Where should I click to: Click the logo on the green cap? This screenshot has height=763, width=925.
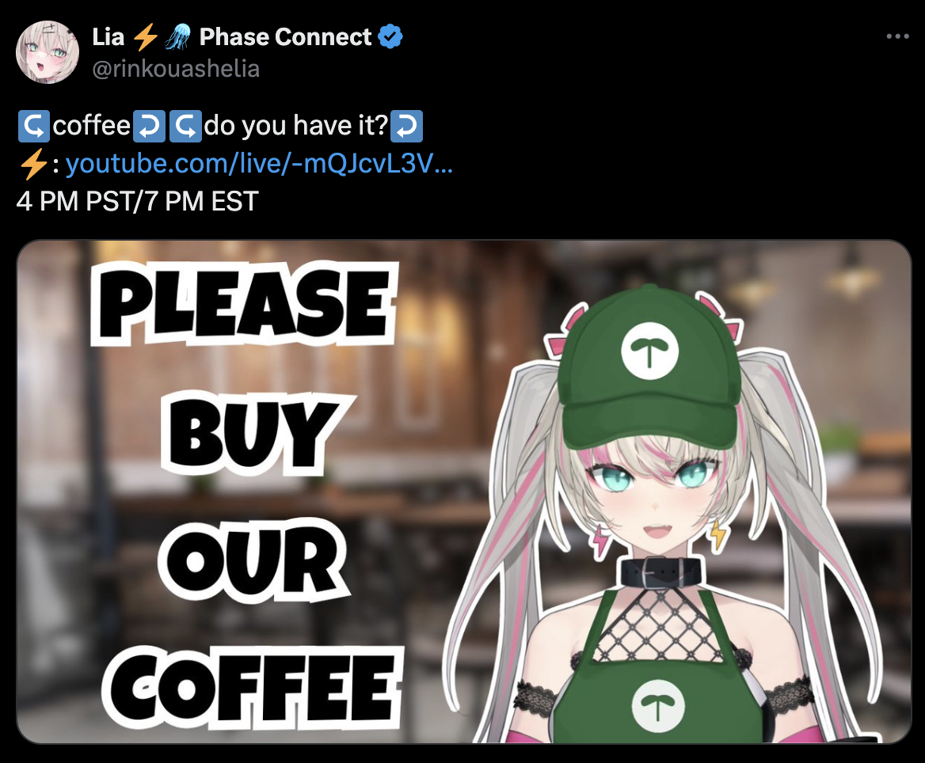point(649,351)
